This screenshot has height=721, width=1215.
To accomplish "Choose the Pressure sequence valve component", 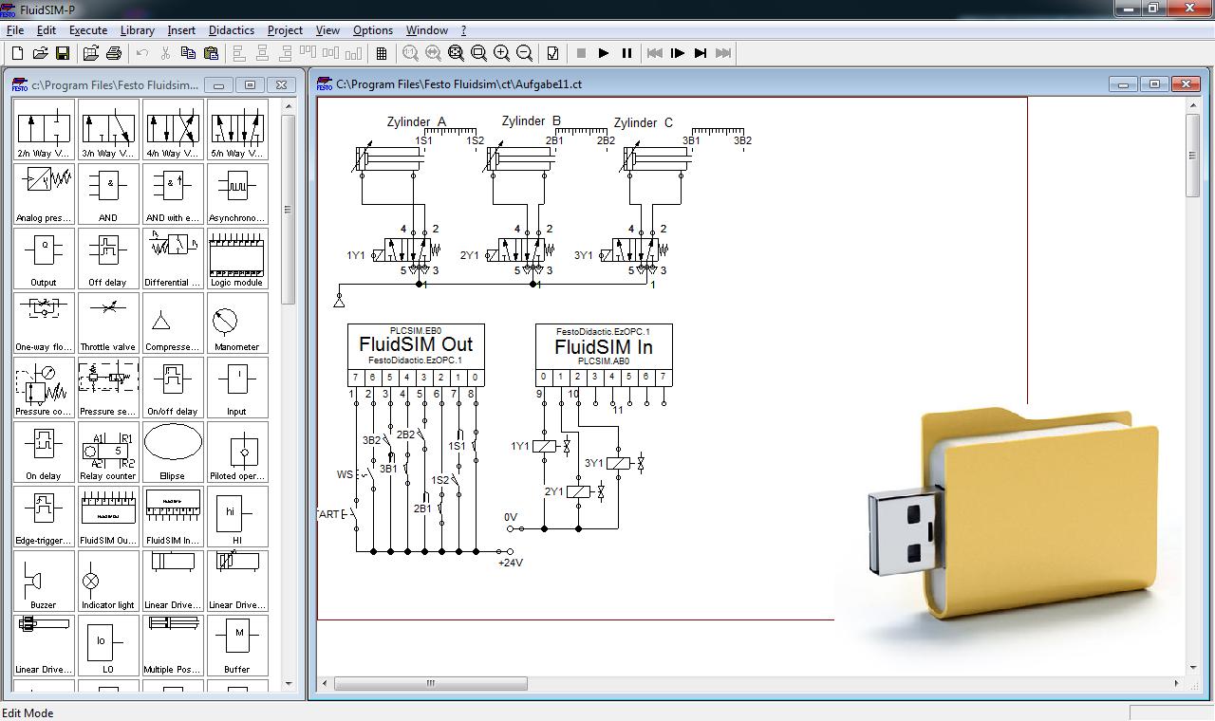I will coord(108,388).
